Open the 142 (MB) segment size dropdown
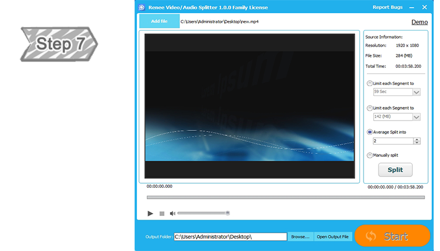This screenshot has height=251, width=440. tap(416, 117)
